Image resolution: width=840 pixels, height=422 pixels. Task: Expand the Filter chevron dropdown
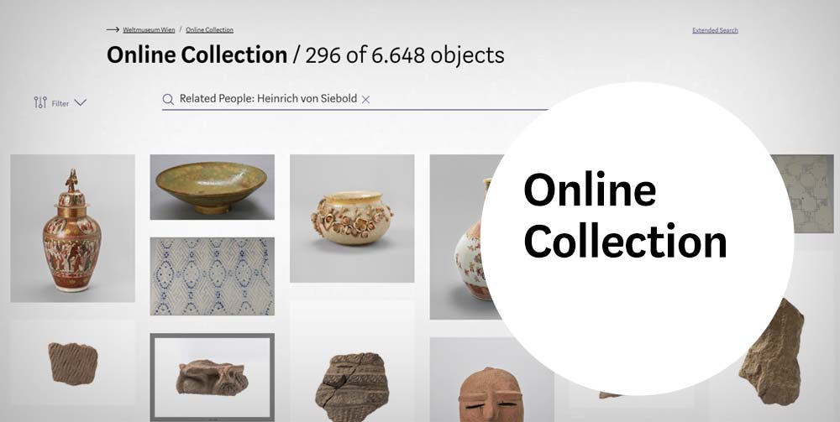click(x=81, y=102)
